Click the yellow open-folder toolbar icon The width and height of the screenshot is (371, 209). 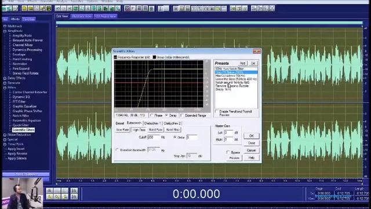pyautogui.click(x=31, y=8)
